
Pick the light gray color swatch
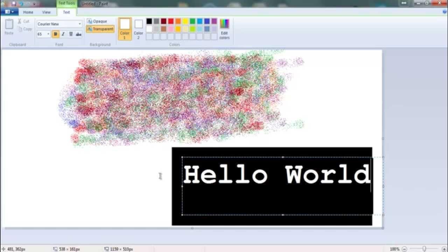click(156, 29)
